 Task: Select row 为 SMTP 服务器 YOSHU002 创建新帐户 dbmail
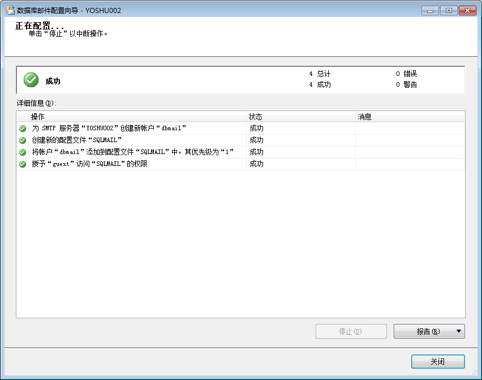coord(240,129)
